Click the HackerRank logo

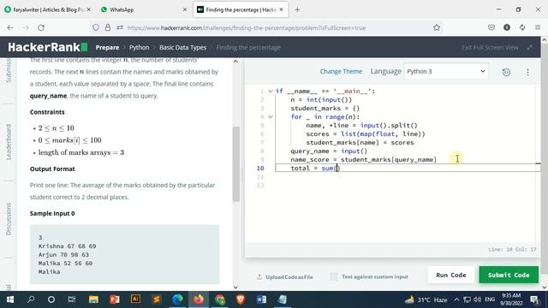[48, 47]
